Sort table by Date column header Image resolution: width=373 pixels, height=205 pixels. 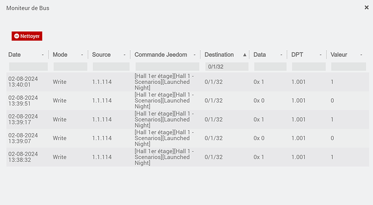tap(15, 55)
